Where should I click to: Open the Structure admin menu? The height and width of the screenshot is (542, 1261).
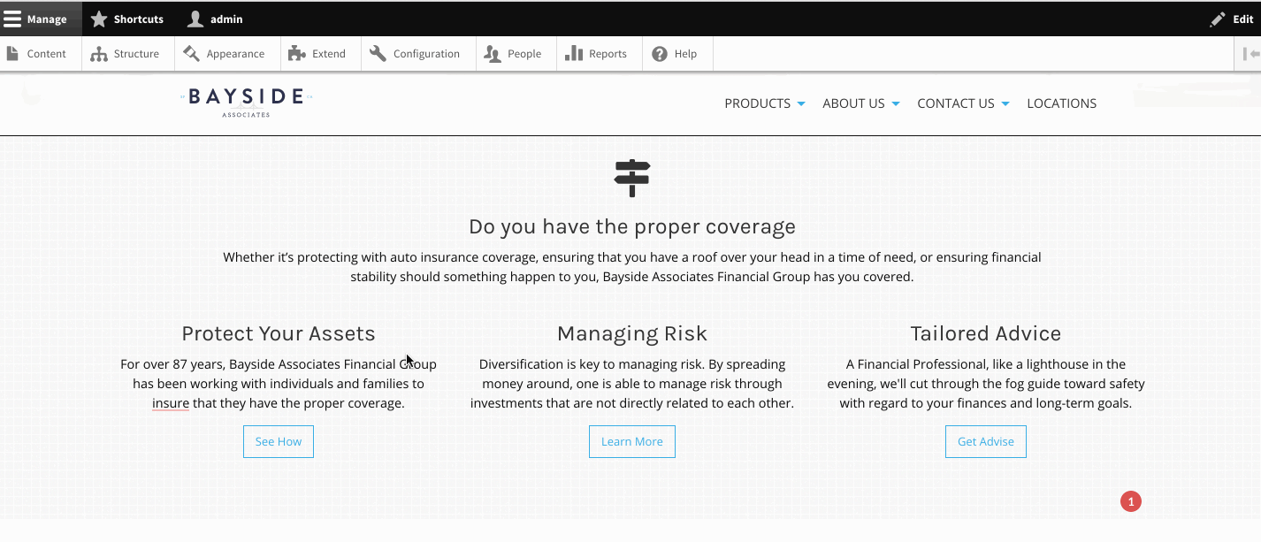tap(126, 54)
